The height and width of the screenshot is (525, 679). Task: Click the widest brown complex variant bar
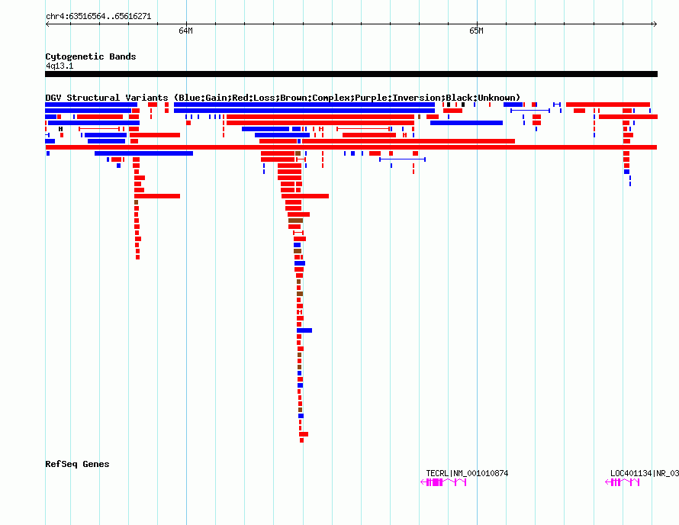pos(296,221)
